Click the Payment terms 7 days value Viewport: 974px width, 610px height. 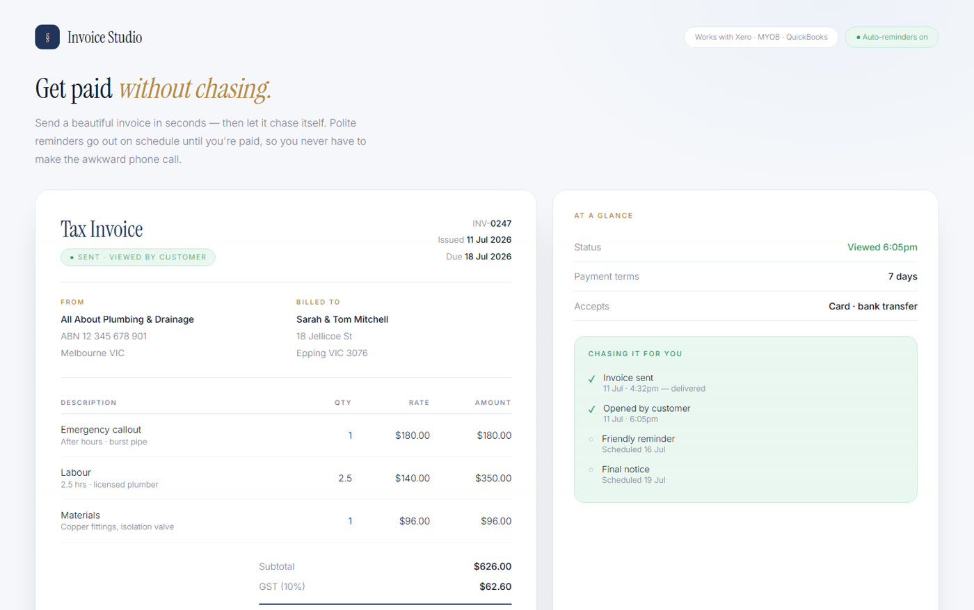(902, 276)
